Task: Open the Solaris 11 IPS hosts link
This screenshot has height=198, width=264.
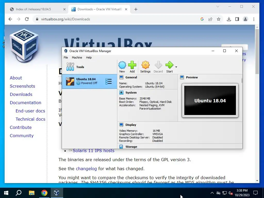Action: (93, 151)
